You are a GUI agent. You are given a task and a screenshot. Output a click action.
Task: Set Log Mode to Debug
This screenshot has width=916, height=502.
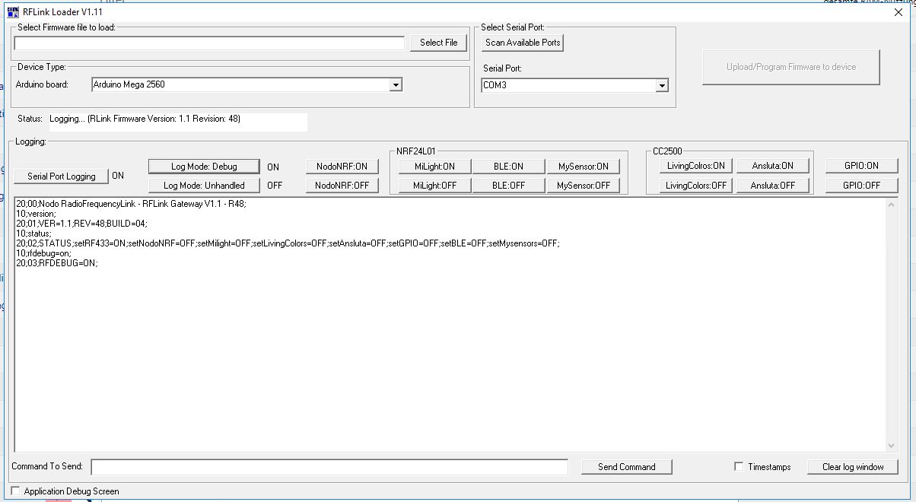coord(204,167)
